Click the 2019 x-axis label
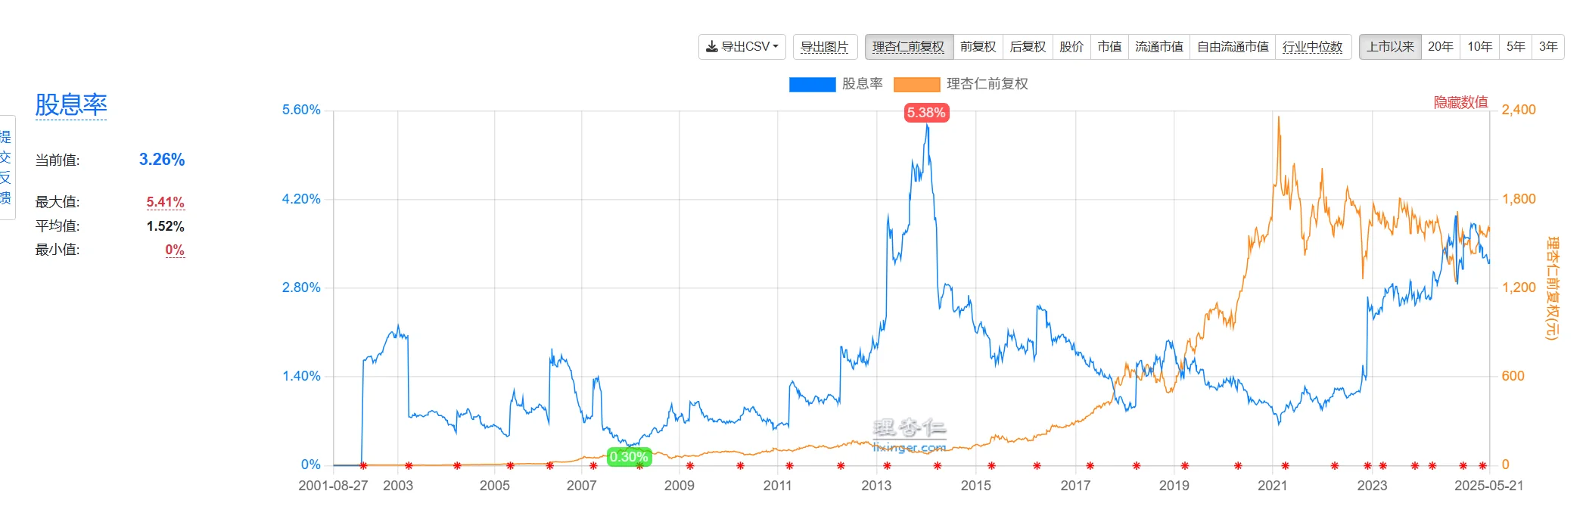The image size is (1583, 516). pos(1174,486)
